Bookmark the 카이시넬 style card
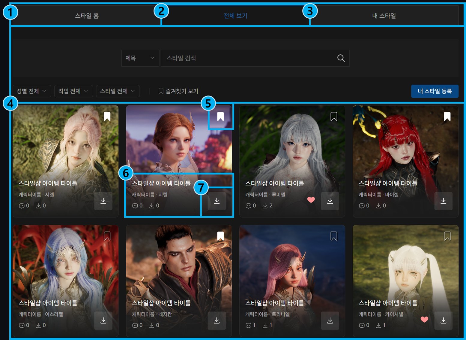Screen dimensions: 466x340 (447, 236)
